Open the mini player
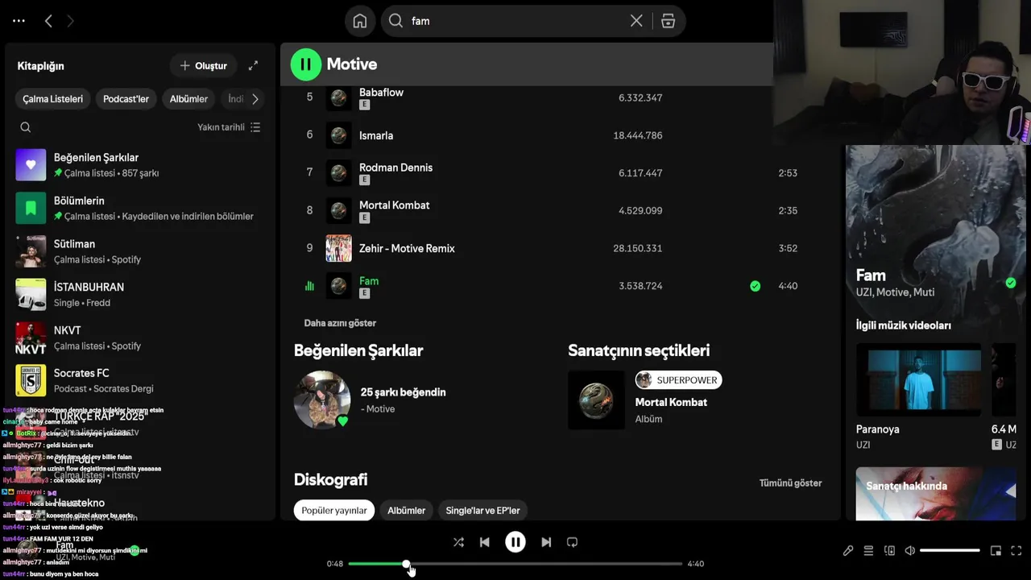 996,551
